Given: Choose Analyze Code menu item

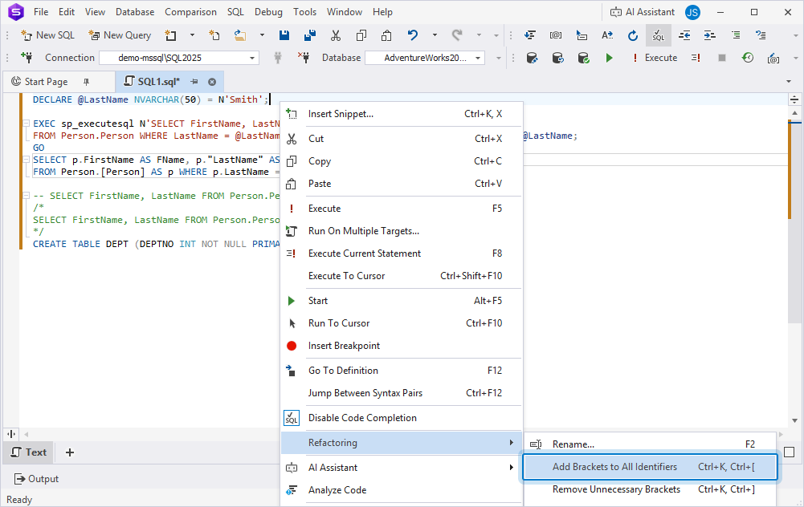Looking at the screenshot, I should pos(402,490).
